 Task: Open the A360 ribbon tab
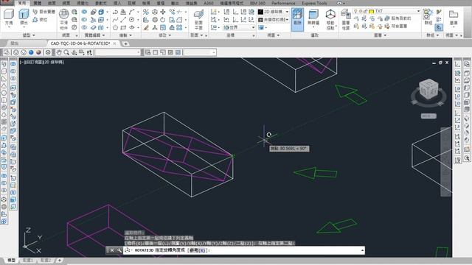pos(208,3)
